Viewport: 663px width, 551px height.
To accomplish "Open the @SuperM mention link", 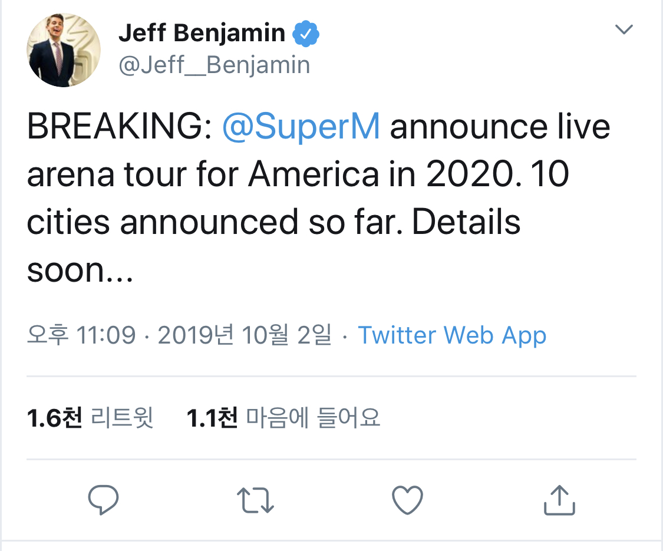I will coord(301,128).
